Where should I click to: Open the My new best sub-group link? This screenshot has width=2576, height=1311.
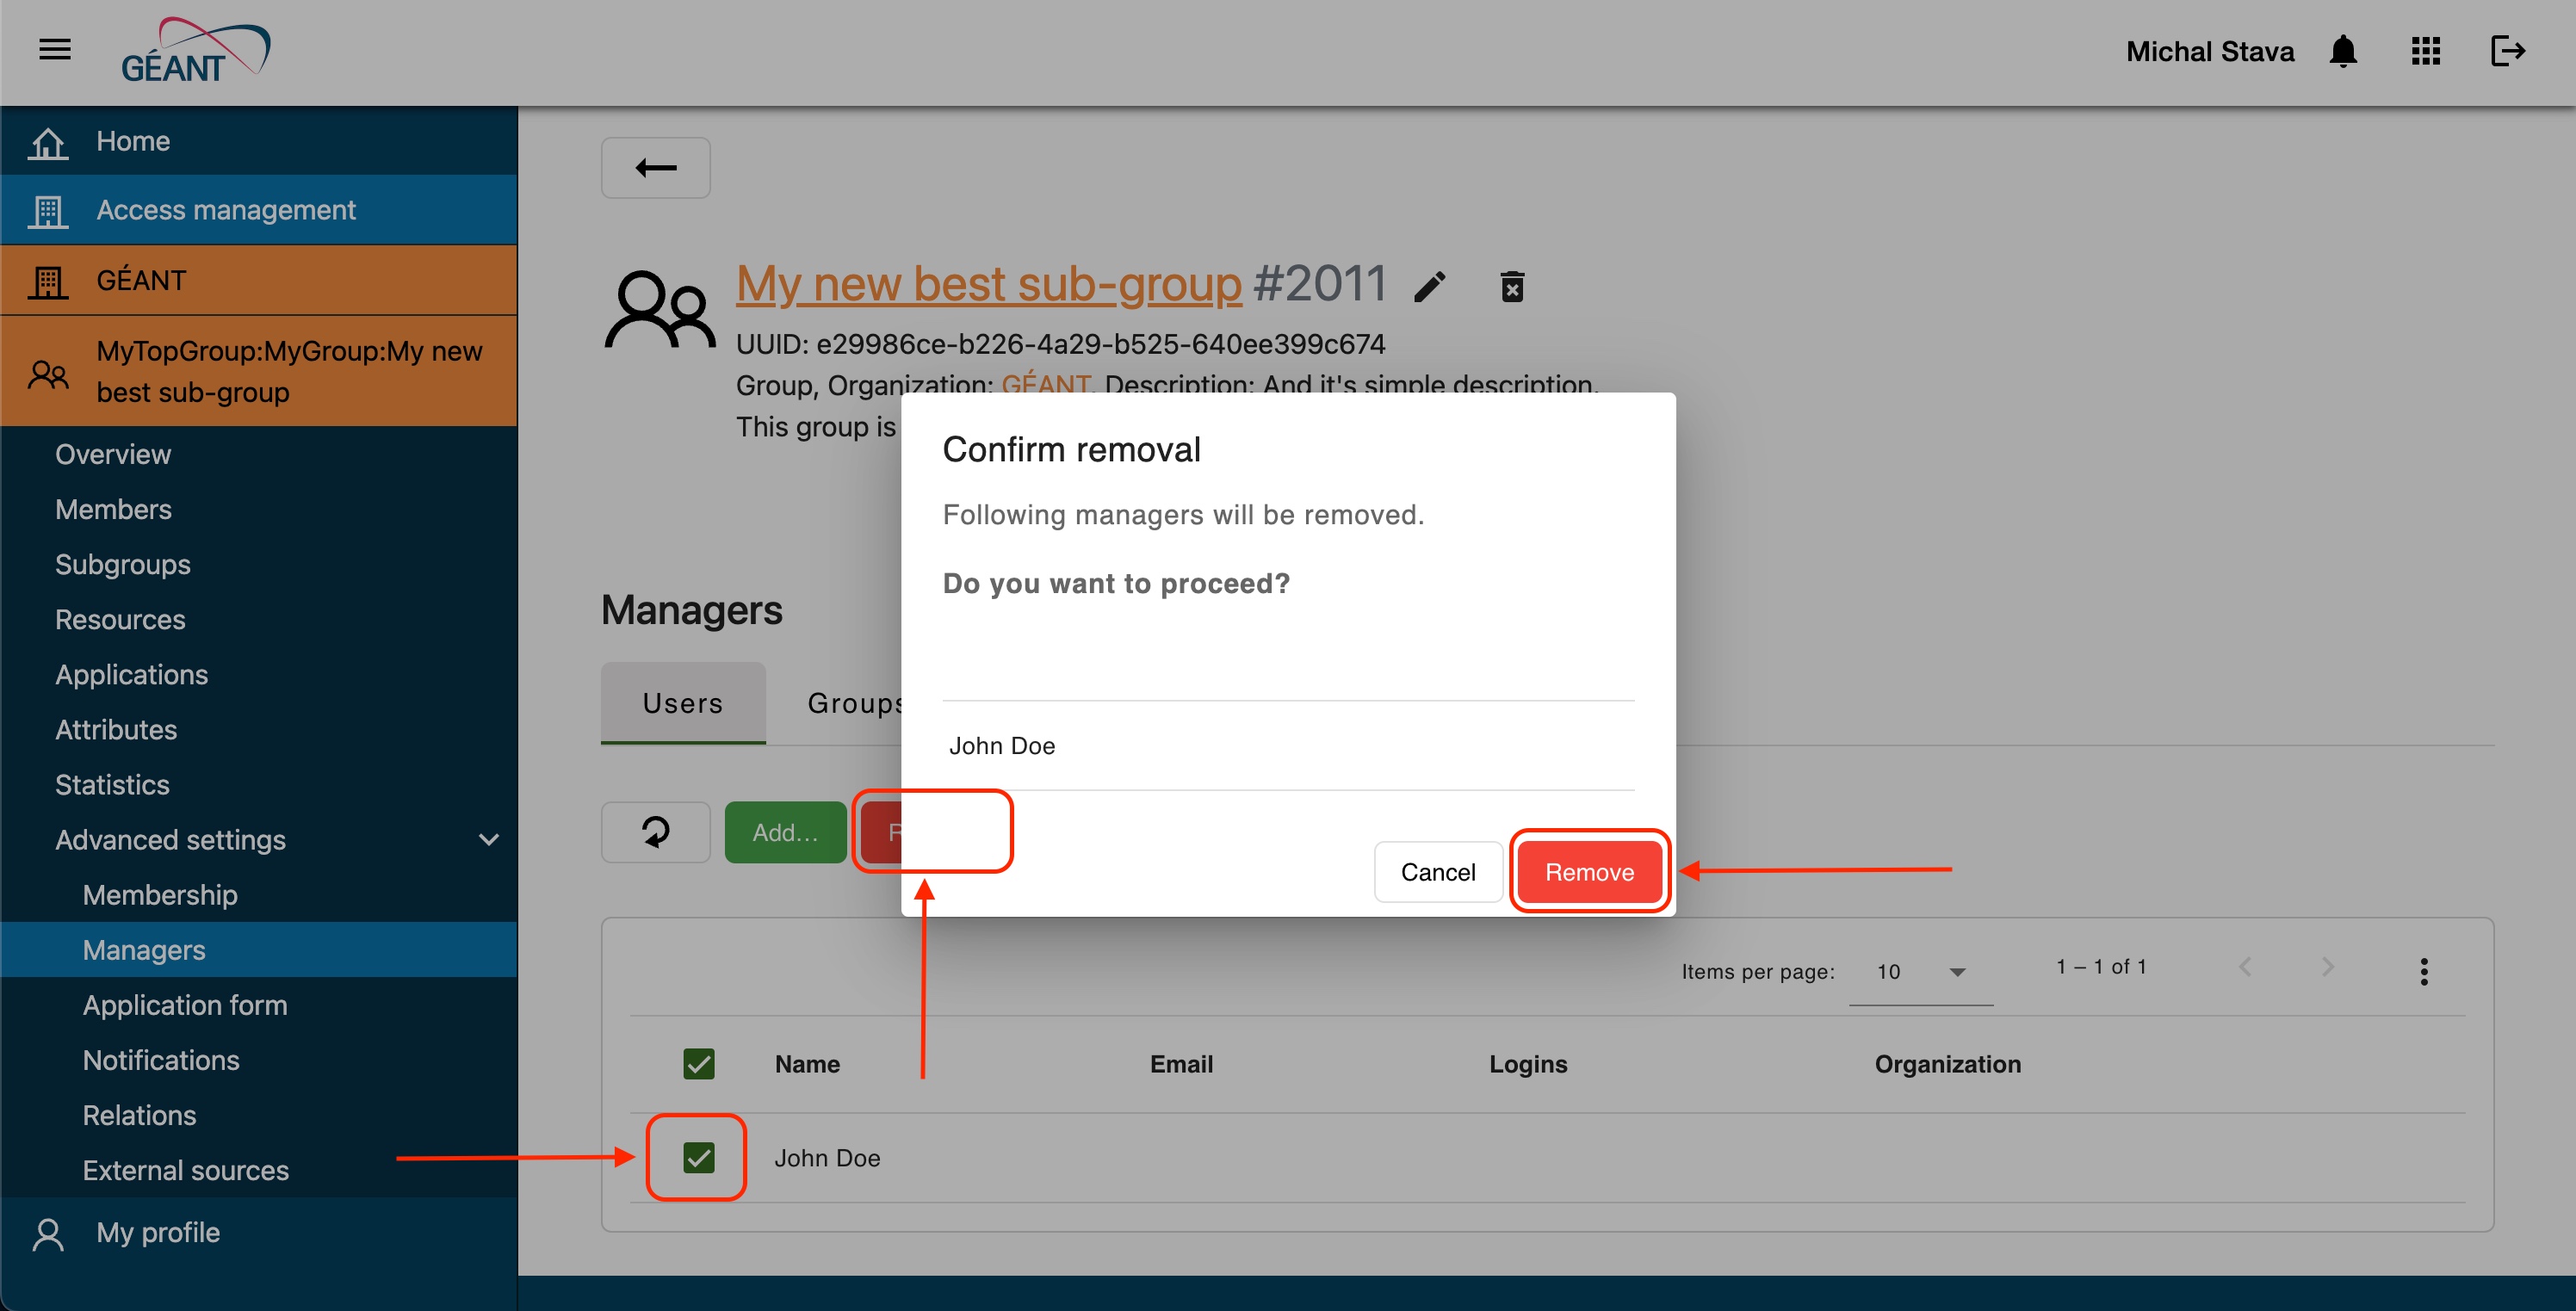point(989,284)
